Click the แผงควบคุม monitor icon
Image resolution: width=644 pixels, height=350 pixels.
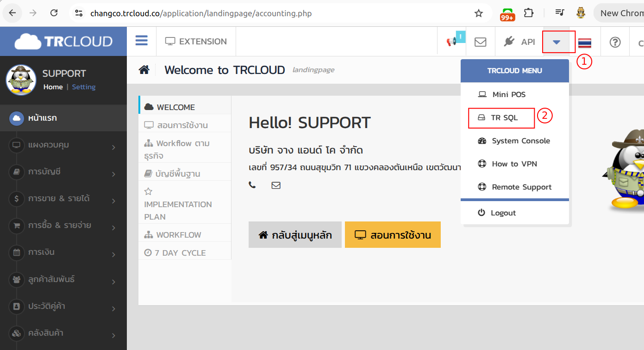[17, 145]
